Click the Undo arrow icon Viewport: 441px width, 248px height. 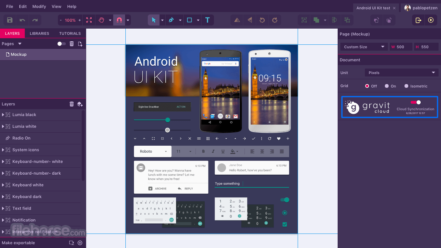pyautogui.click(x=22, y=20)
